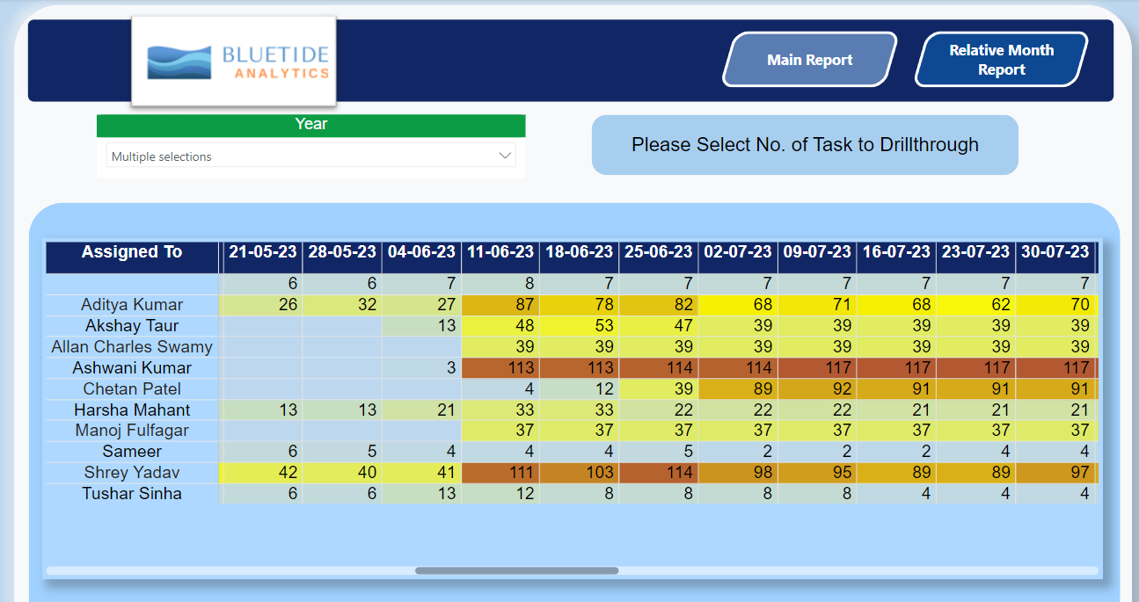Click Akshay Taur's value 13 for 04-06-23
The width and height of the screenshot is (1139, 602).
[421, 326]
